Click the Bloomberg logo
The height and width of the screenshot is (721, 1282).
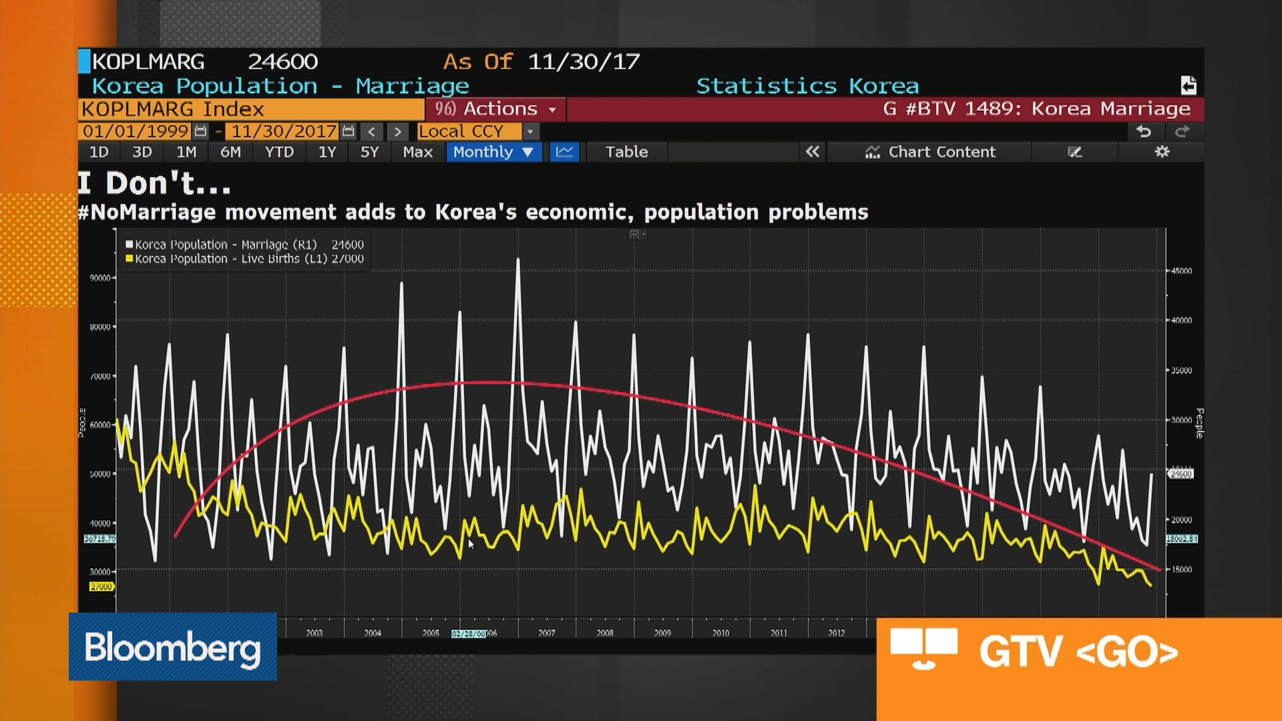pyautogui.click(x=173, y=647)
